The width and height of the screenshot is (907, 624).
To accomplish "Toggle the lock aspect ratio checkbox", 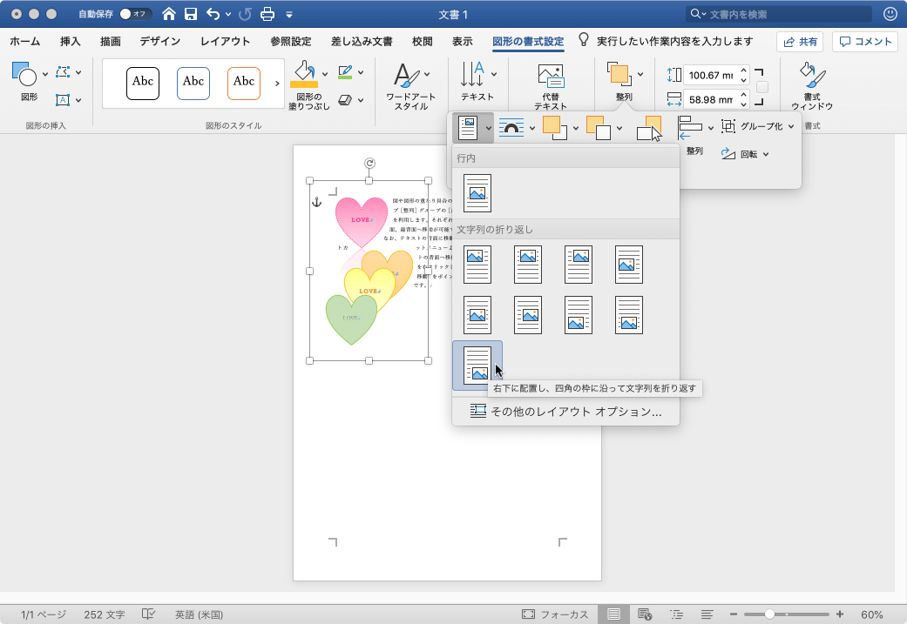I will (x=762, y=87).
